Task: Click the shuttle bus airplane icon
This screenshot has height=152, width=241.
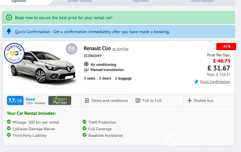Action: (x=190, y=100)
